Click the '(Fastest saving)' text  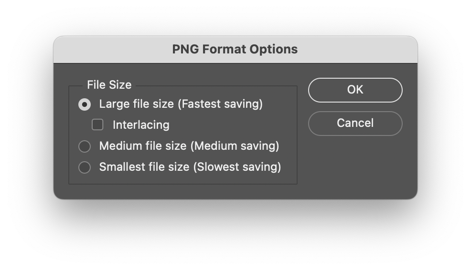click(220, 104)
